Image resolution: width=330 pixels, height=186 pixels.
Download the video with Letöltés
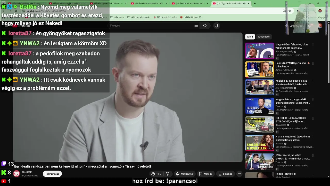point(225,174)
